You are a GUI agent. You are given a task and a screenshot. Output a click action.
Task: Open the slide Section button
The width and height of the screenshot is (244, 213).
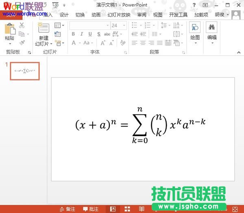59,43
